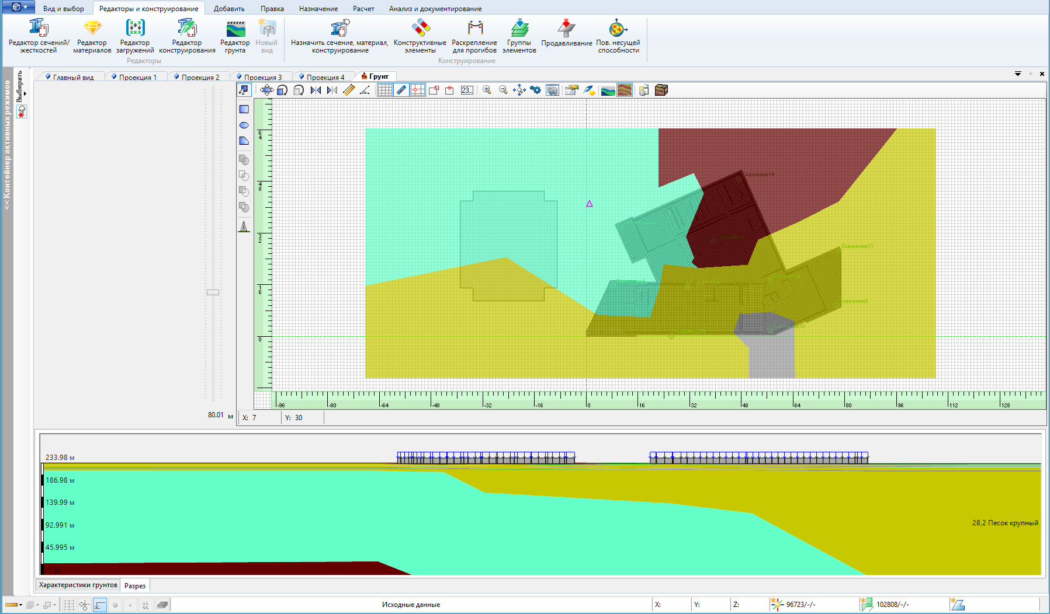Toggle the select-pointer mode button
Viewport: 1050px width, 614px height.
pos(244,90)
